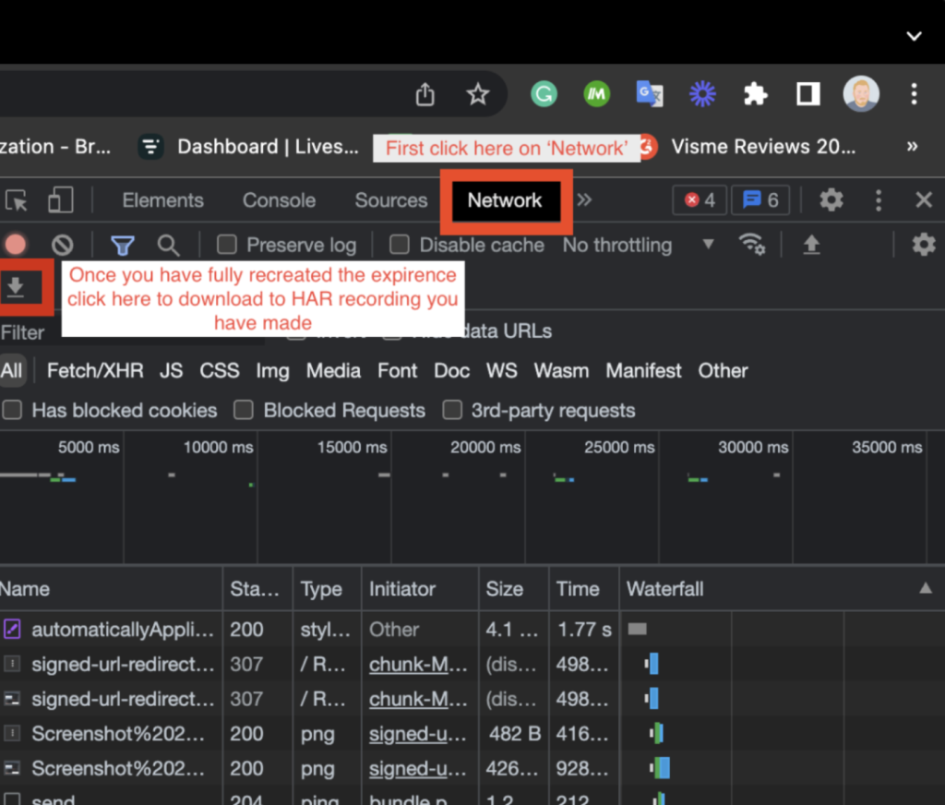
Task: Clear the network log with the stop icon
Action: (x=61, y=245)
